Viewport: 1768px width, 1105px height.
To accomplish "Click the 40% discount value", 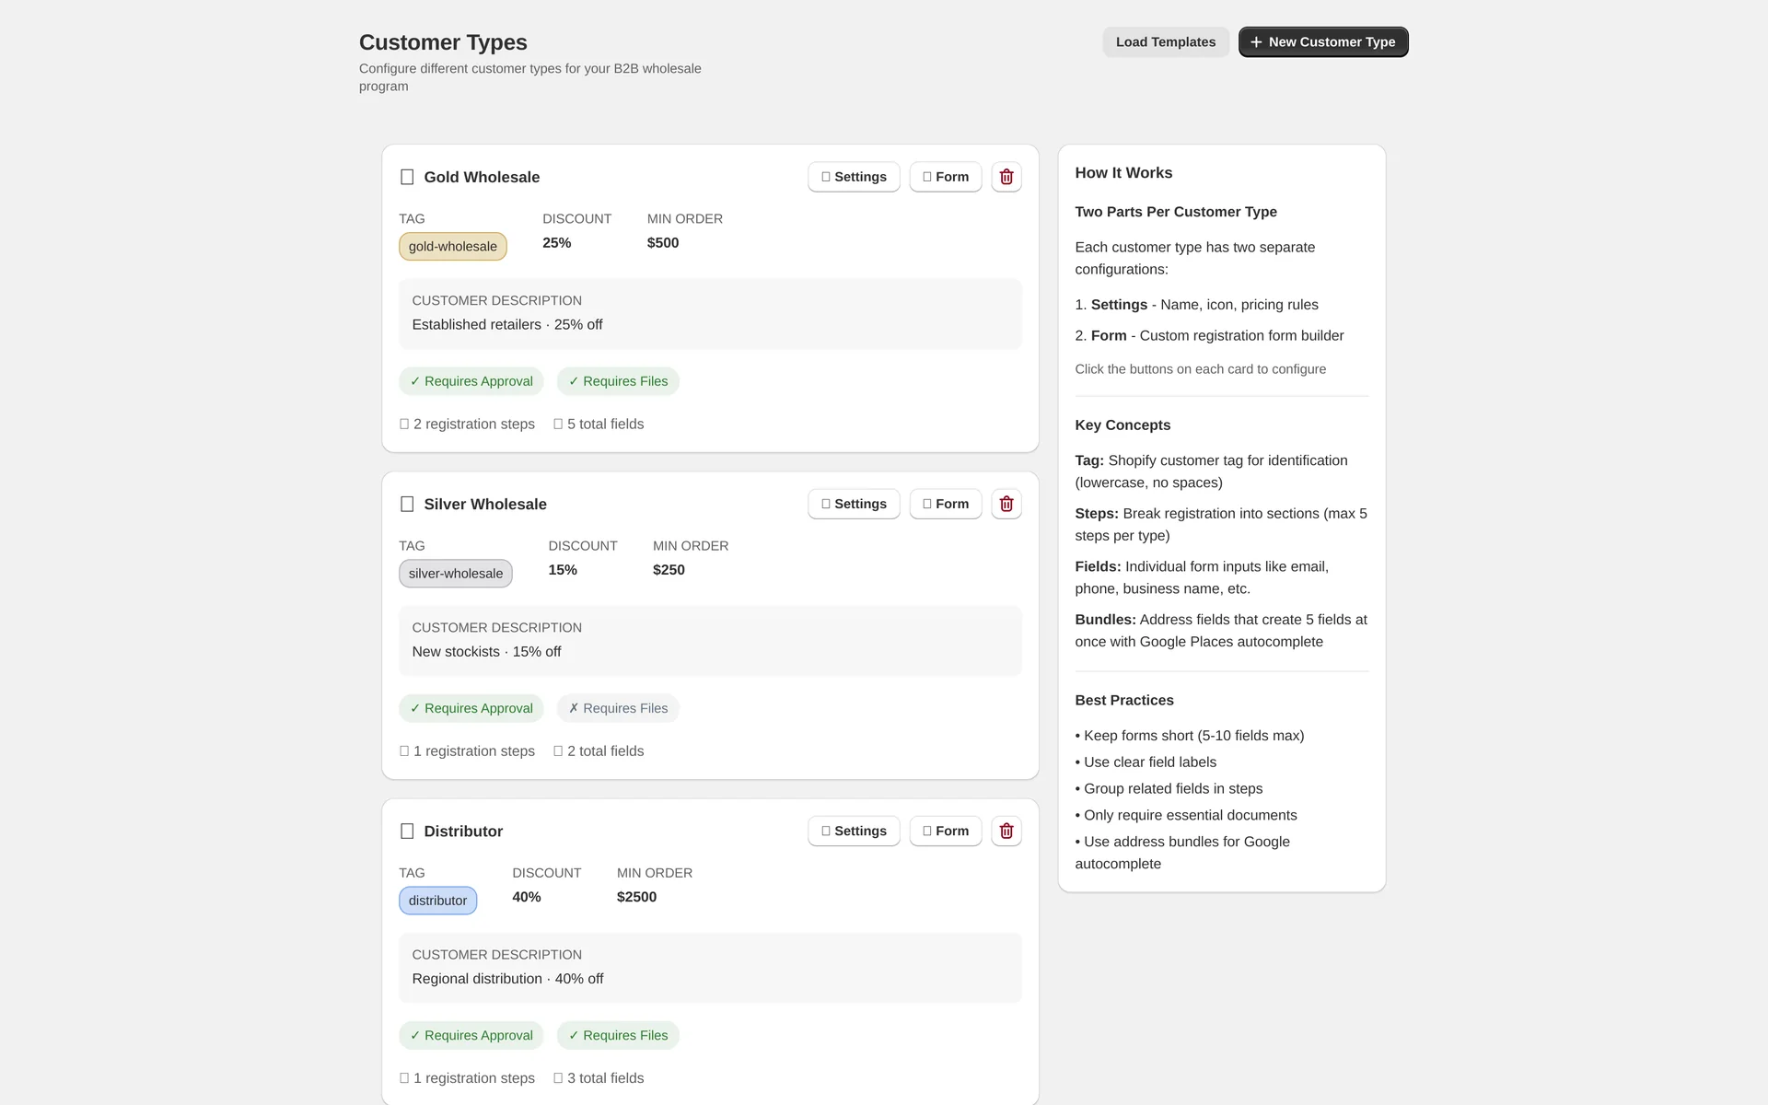I will click(527, 896).
